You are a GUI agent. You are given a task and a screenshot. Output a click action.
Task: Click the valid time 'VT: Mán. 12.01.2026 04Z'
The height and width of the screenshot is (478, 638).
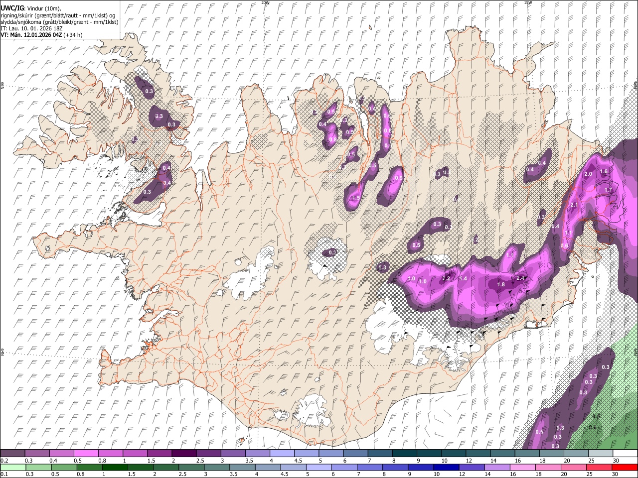[31, 35]
